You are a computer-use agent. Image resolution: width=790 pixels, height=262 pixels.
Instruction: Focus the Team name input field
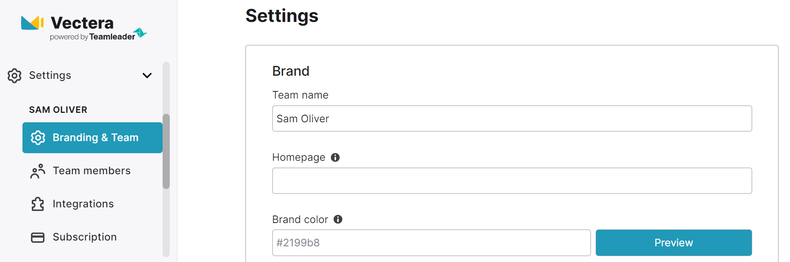(x=512, y=119)
